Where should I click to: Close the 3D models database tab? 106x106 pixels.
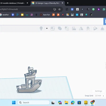point(27,3)
